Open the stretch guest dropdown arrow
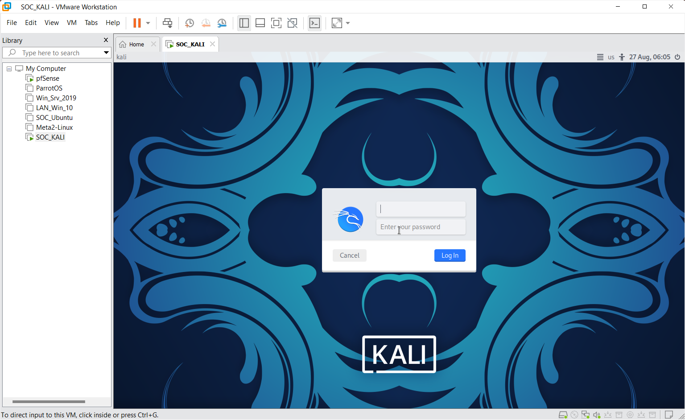This screenshot has height=420, width=685. [x=348, y=23]
